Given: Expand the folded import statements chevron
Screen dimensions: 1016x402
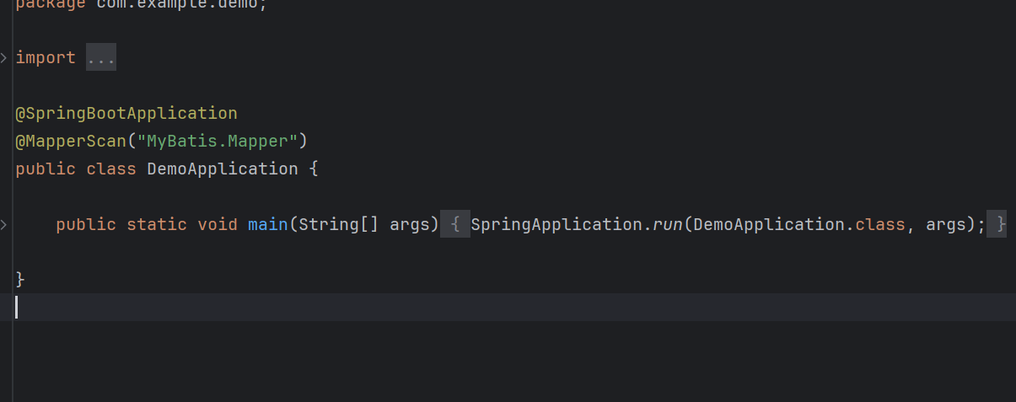Looking at the screenshot, I should pos(4,58).
